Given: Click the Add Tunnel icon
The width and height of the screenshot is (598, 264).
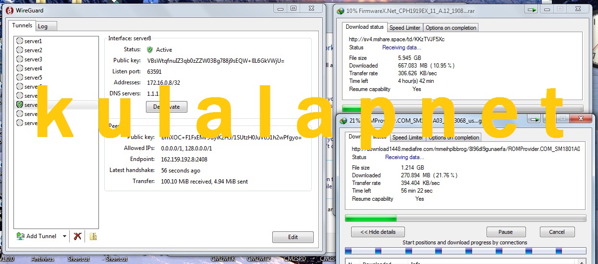Looking at the screenshot, I should coord(21,236).
